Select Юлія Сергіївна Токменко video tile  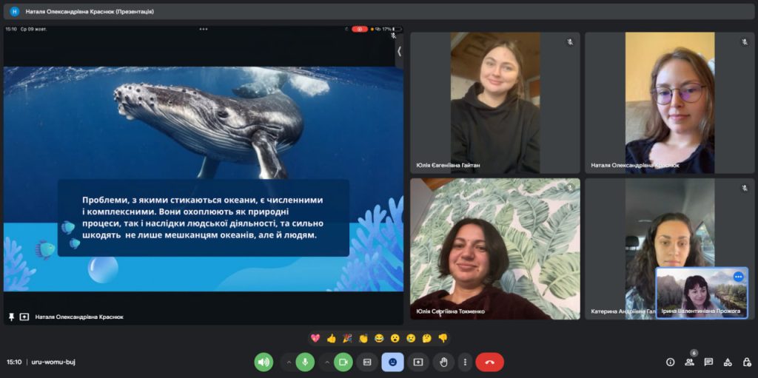pos(494,249)
